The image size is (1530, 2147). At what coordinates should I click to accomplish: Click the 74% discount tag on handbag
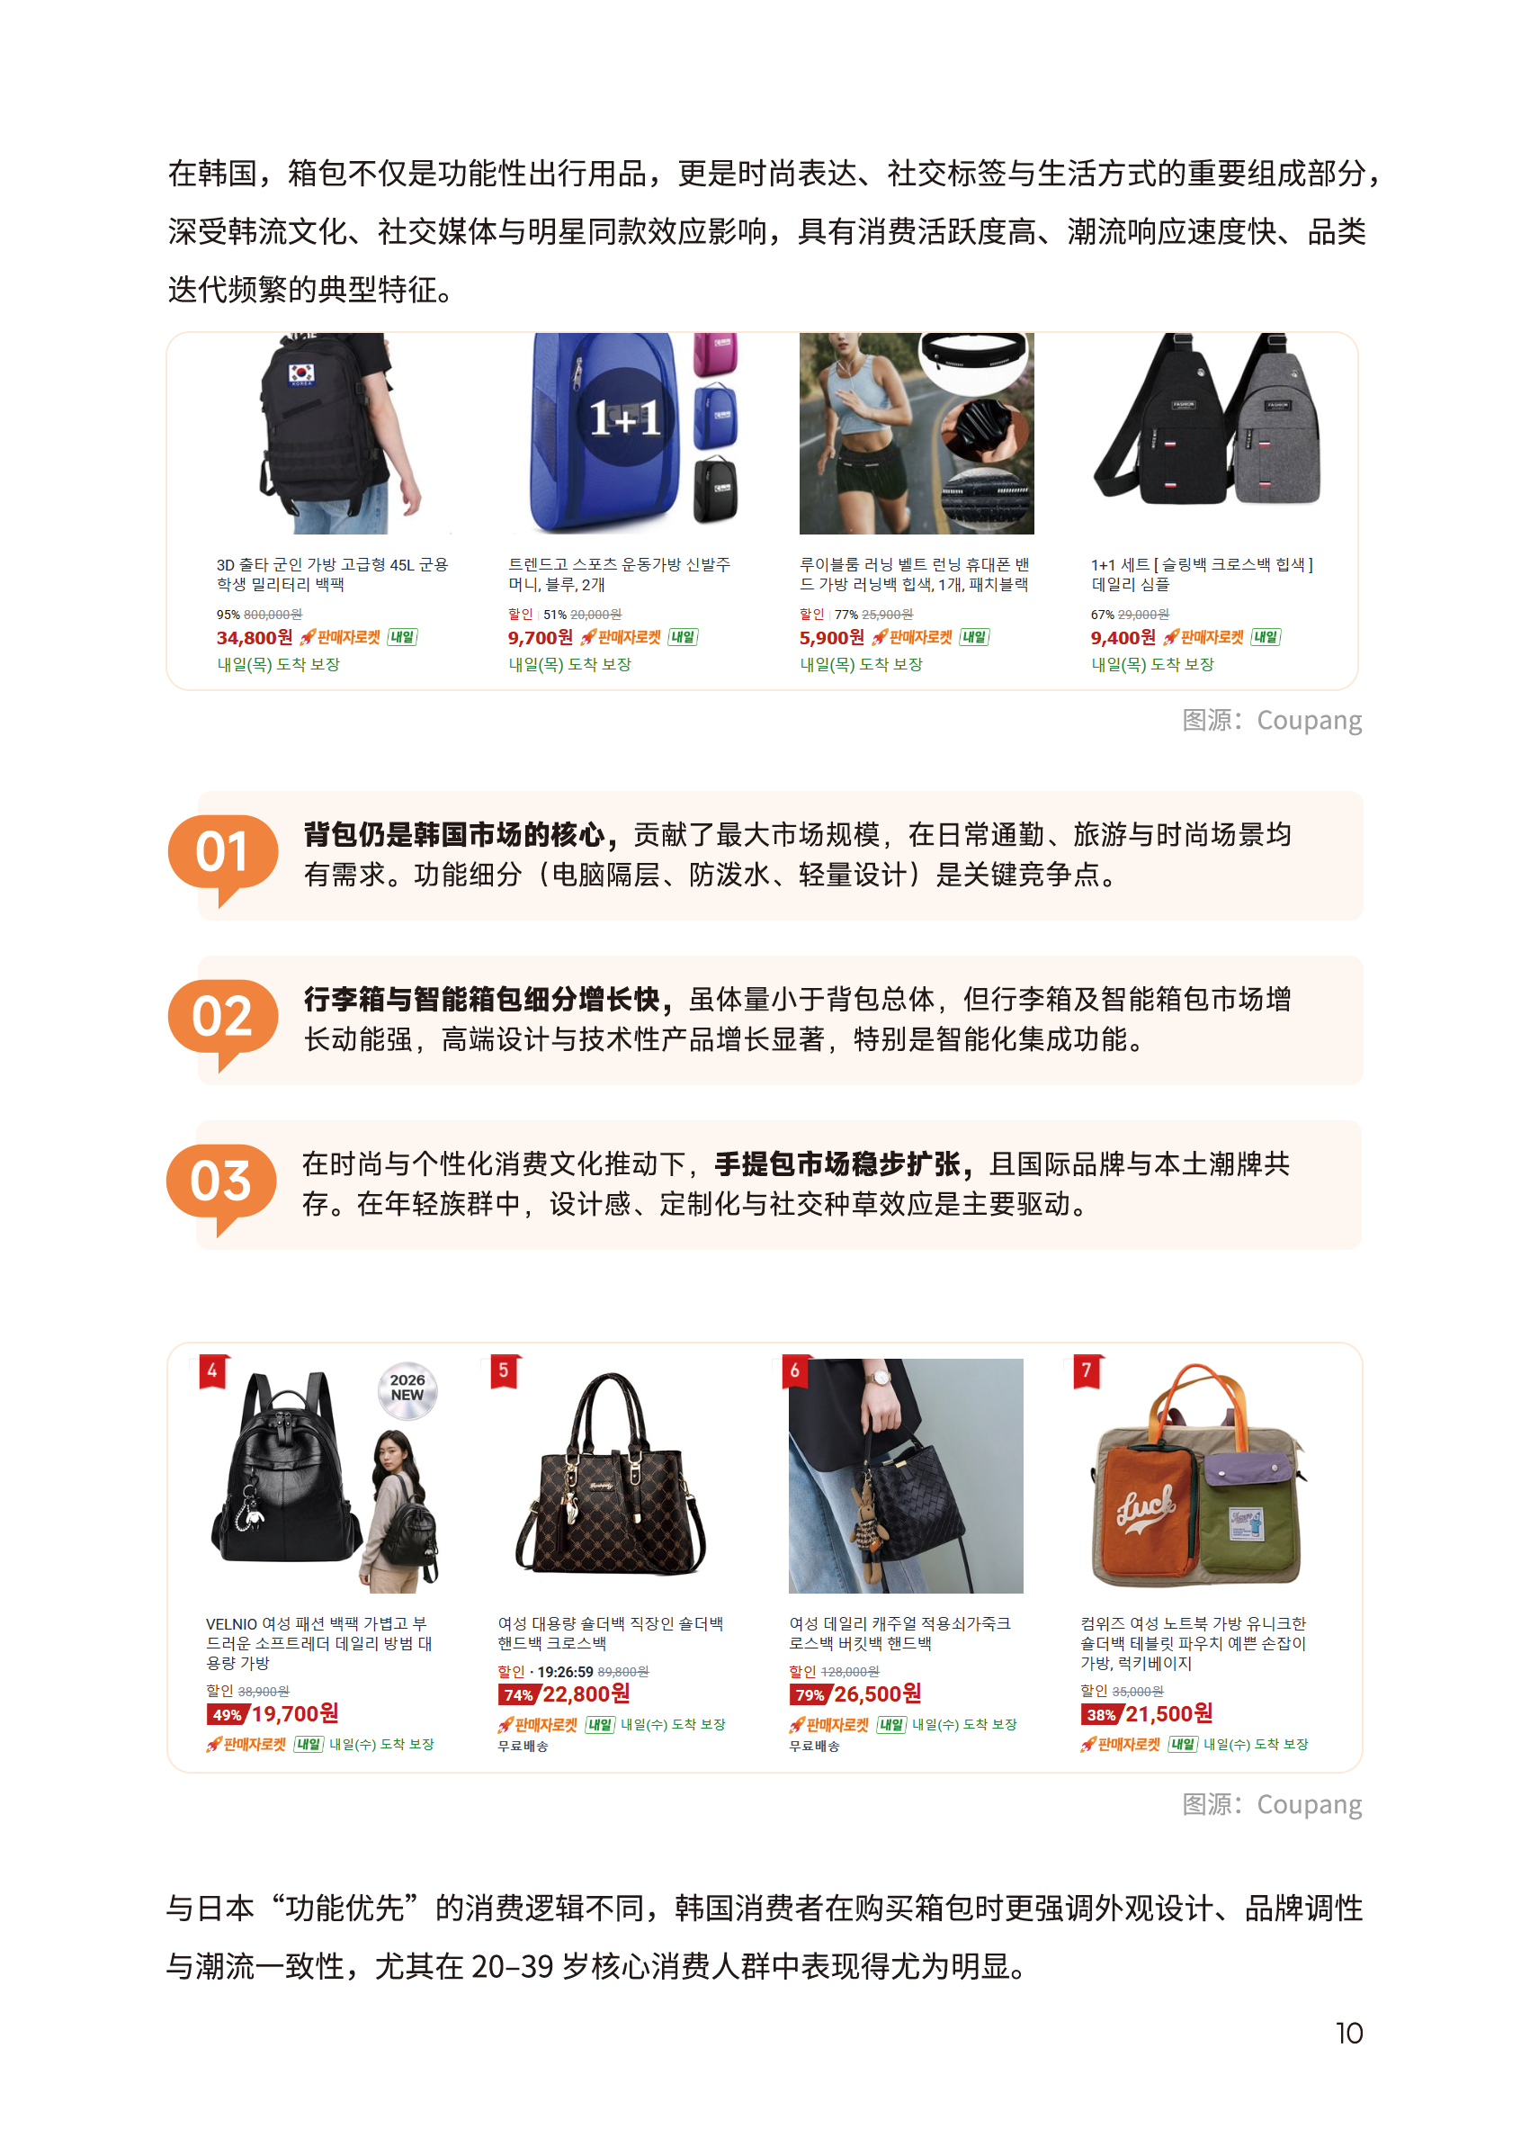[519, 1694]
